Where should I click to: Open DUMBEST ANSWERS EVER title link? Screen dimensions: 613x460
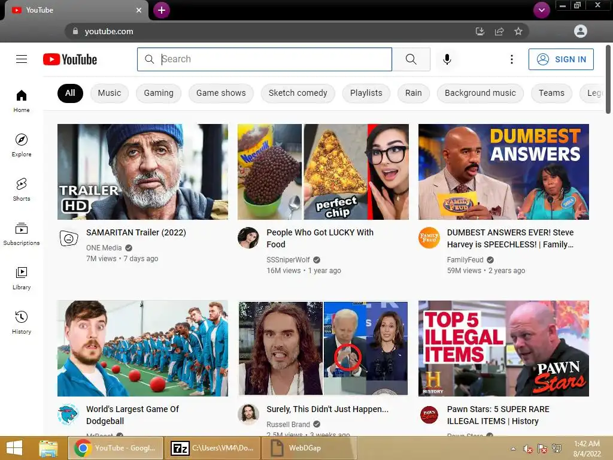click(x=510, y=238)
